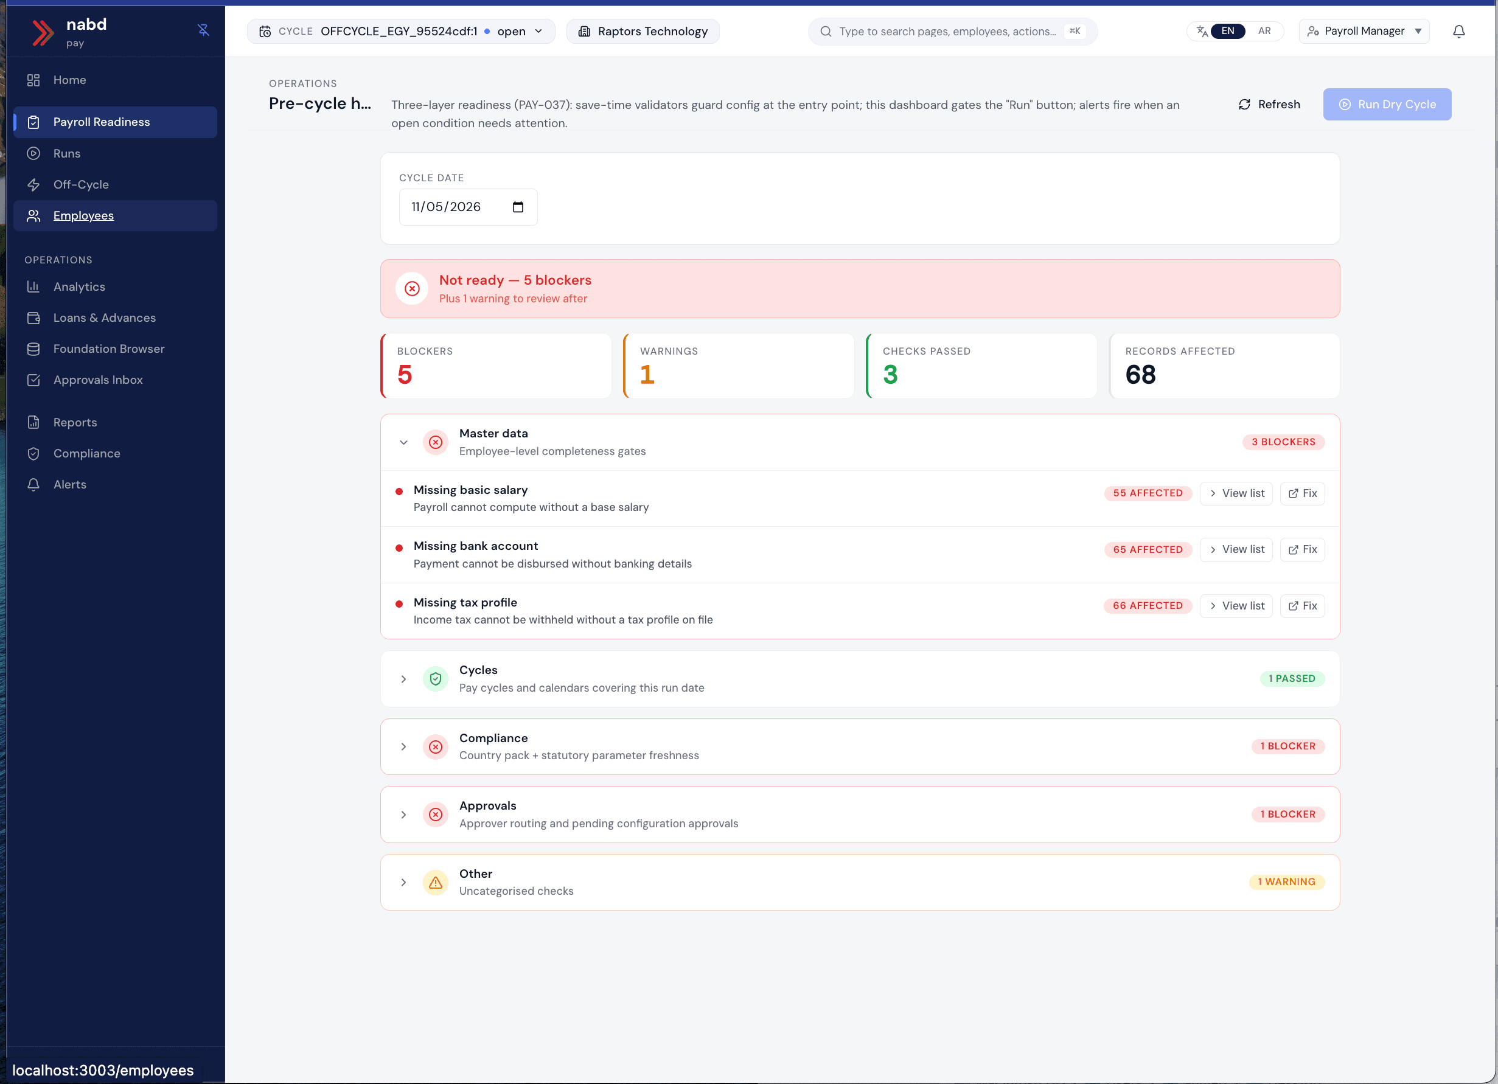This screenshot has height=1084, width=1498.
Task: Unpin the sidebar with the pin icon
Action: coord(203,30)
